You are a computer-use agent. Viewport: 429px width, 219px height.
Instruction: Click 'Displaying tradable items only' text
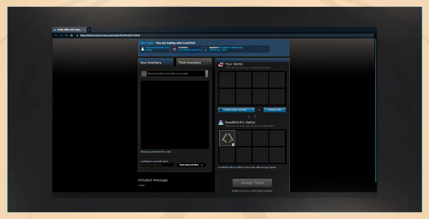[156, 152]
